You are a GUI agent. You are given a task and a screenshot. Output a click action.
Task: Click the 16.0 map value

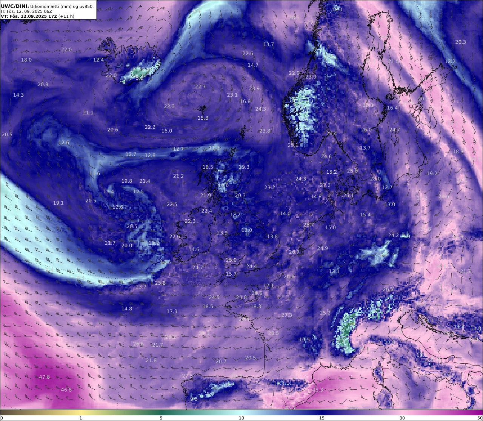click(x=167, y=131)
